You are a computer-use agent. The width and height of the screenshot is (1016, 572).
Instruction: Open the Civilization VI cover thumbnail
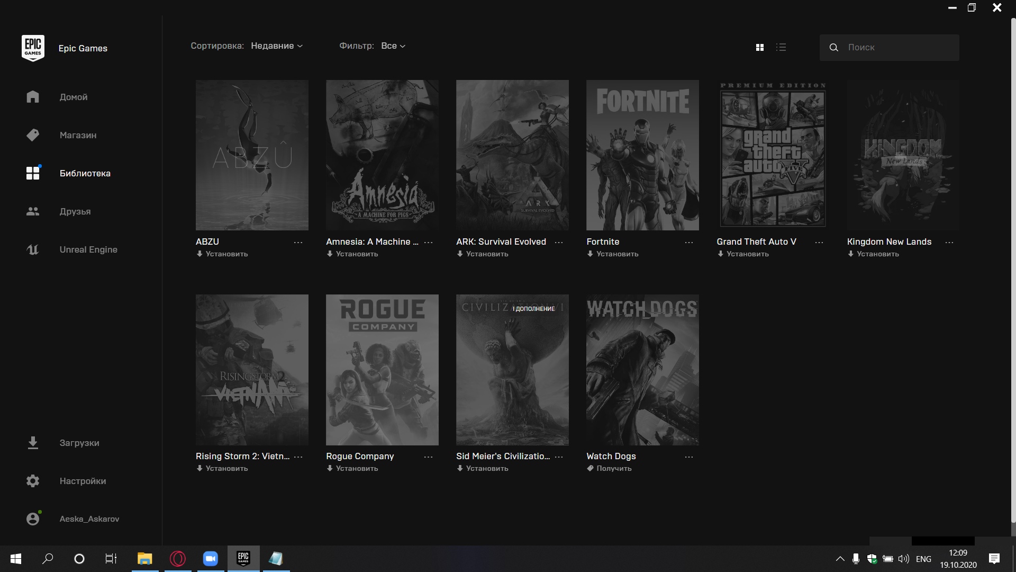512,370
